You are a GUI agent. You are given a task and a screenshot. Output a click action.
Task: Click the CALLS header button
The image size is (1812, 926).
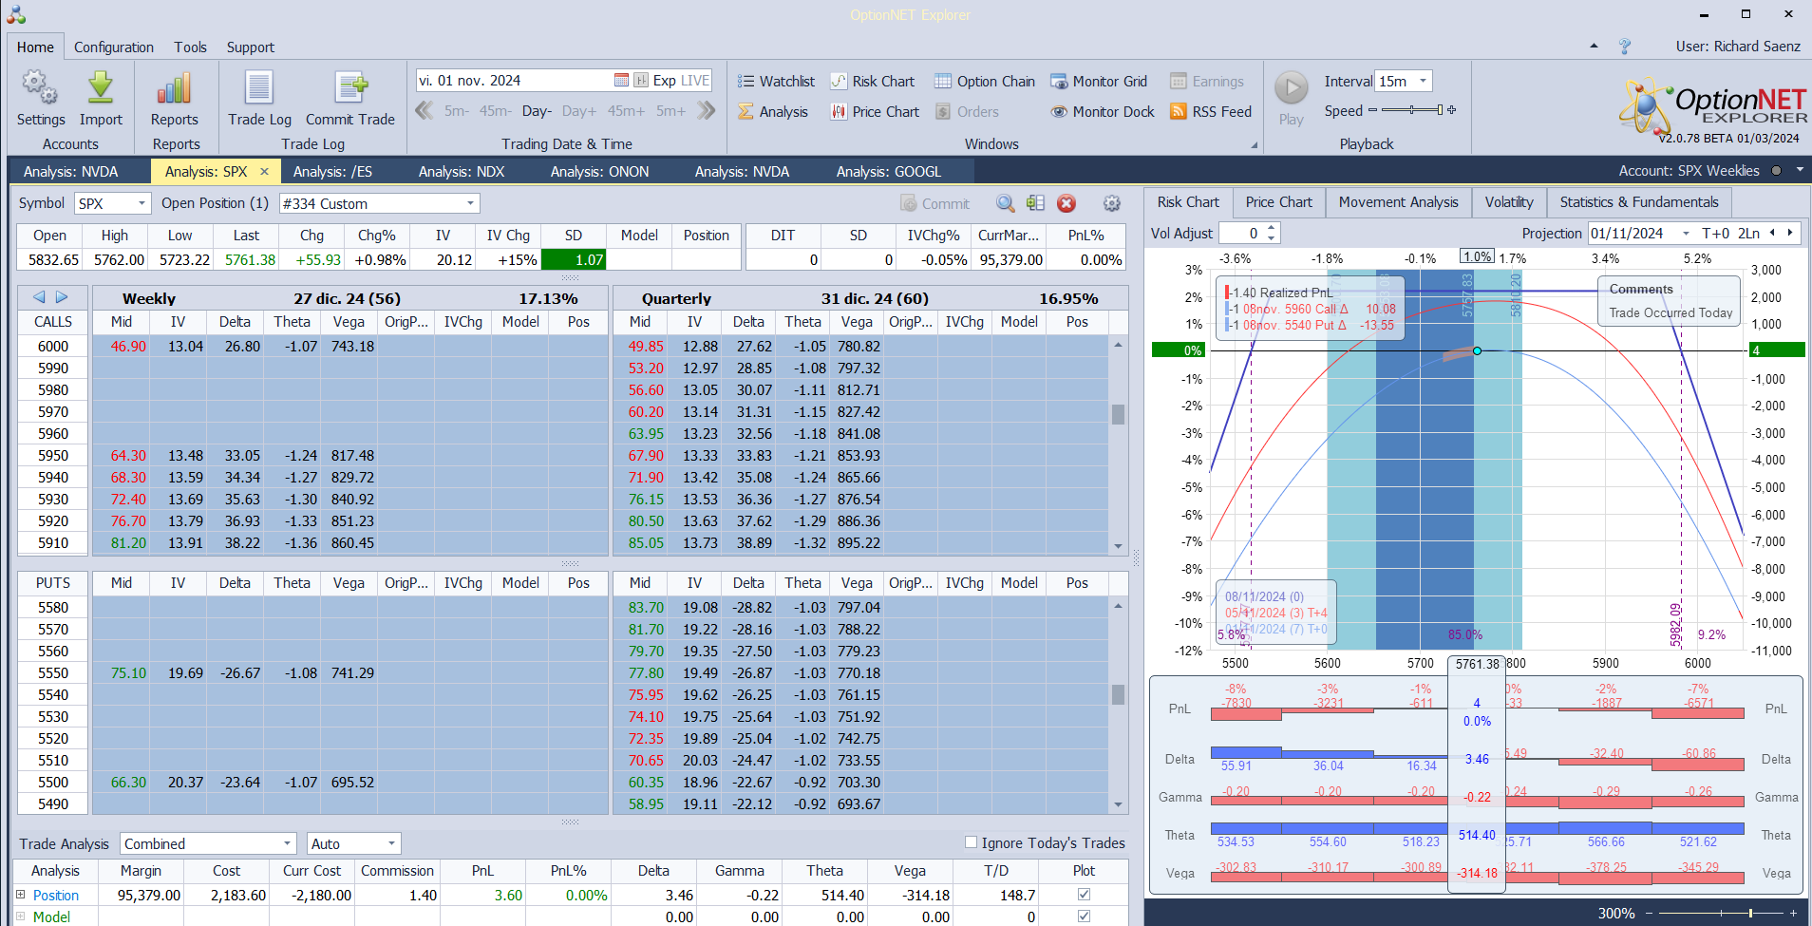[x=53, y=322]
